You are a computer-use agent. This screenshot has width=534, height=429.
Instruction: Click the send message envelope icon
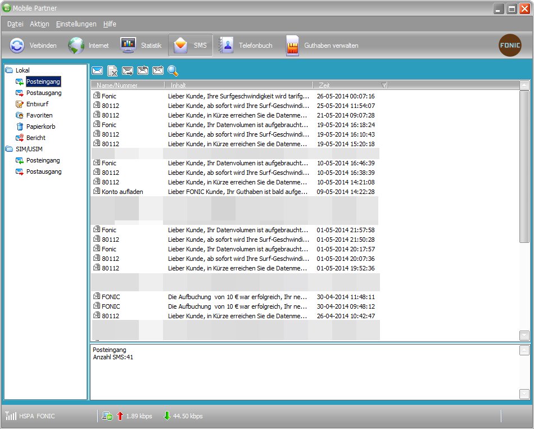point(128,70)
